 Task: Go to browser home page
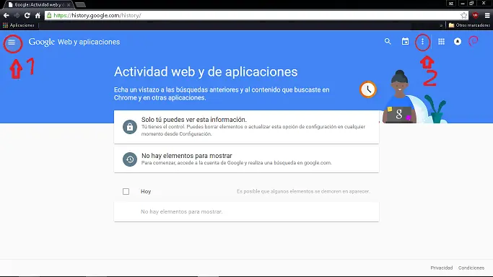[x=38, y=15]
